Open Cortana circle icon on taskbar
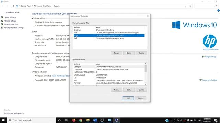Screen dimensions: 220x123 tap(59, 120)
